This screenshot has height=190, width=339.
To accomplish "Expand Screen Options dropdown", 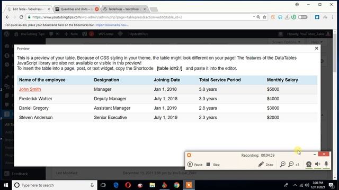I will tap(286, 42).
